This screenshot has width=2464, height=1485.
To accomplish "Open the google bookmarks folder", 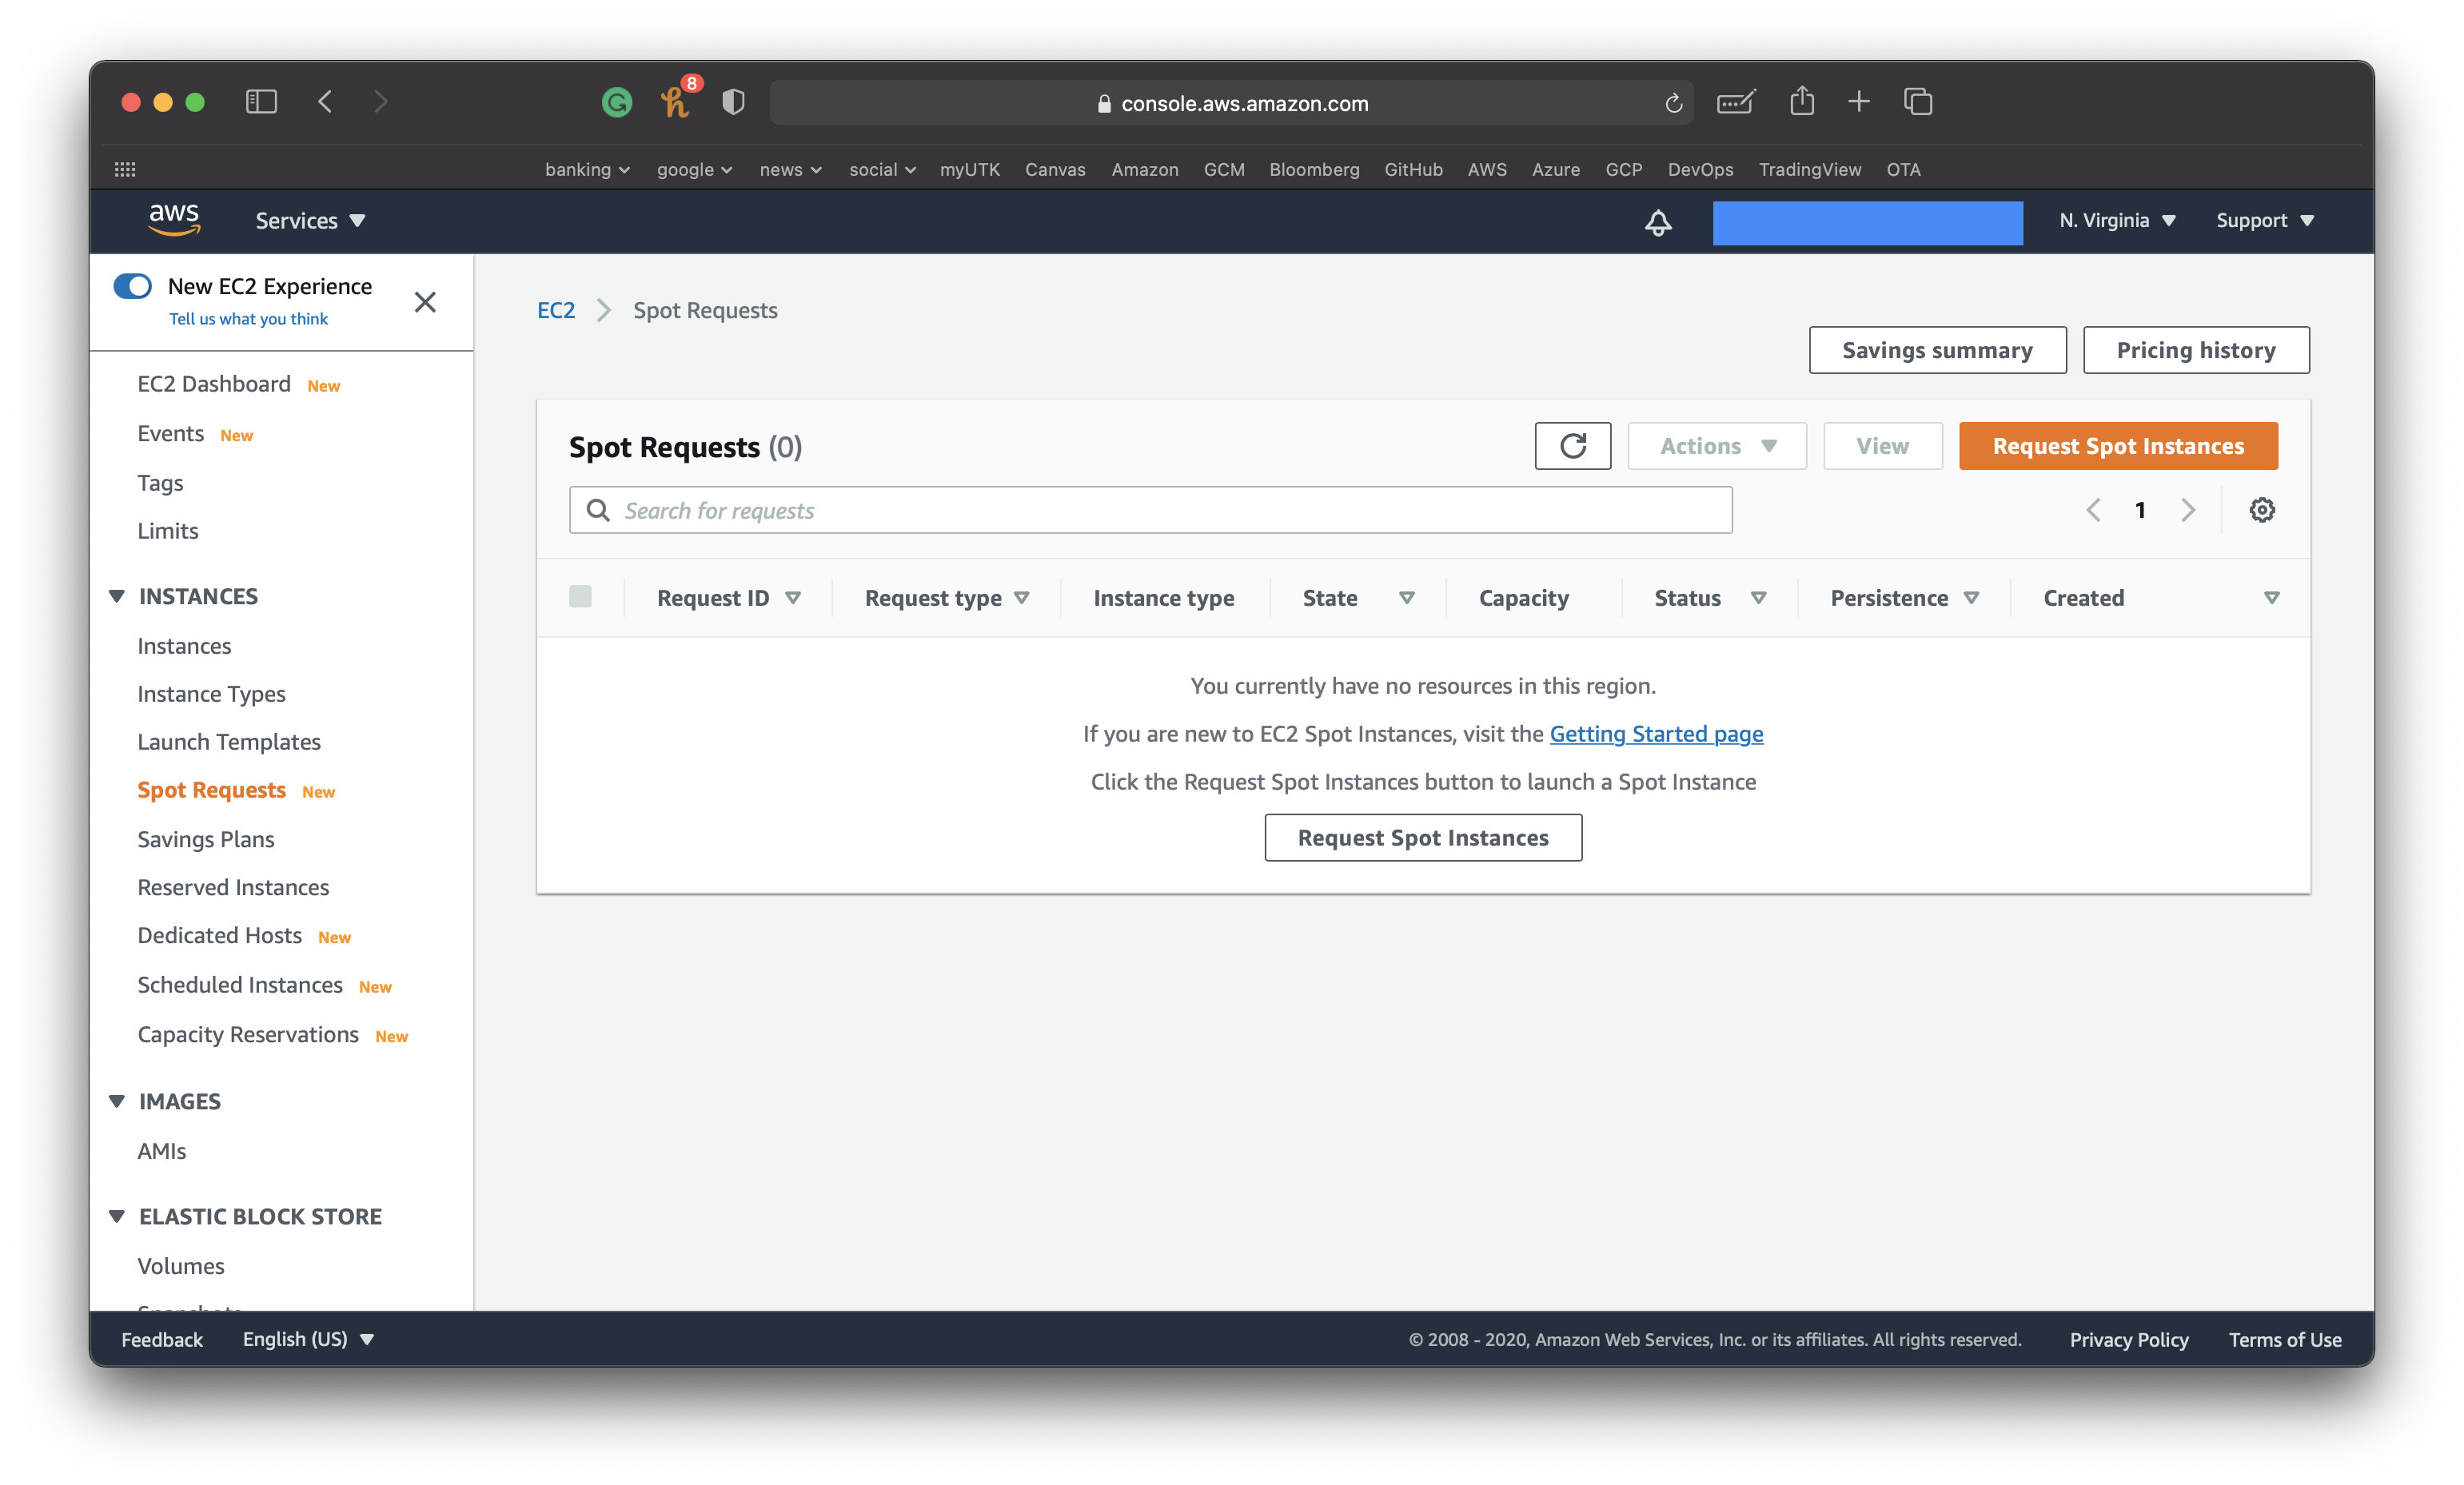I will point(694,170).
